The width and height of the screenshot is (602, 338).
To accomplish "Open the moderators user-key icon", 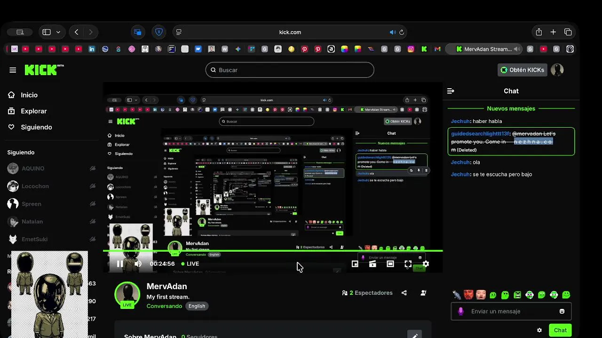I will pyautogui.click(x=423, y=293).
